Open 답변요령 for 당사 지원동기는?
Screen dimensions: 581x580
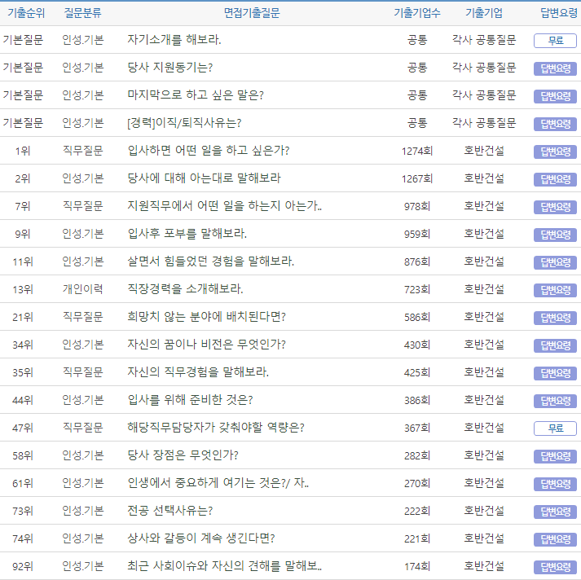[x=555, y=68]
